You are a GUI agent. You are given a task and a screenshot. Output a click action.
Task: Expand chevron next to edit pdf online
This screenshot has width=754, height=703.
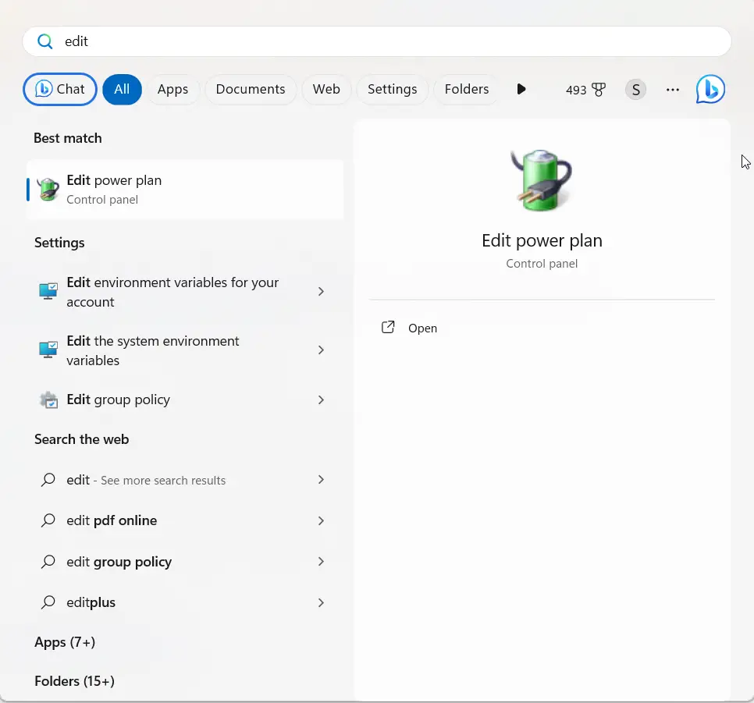321,520
